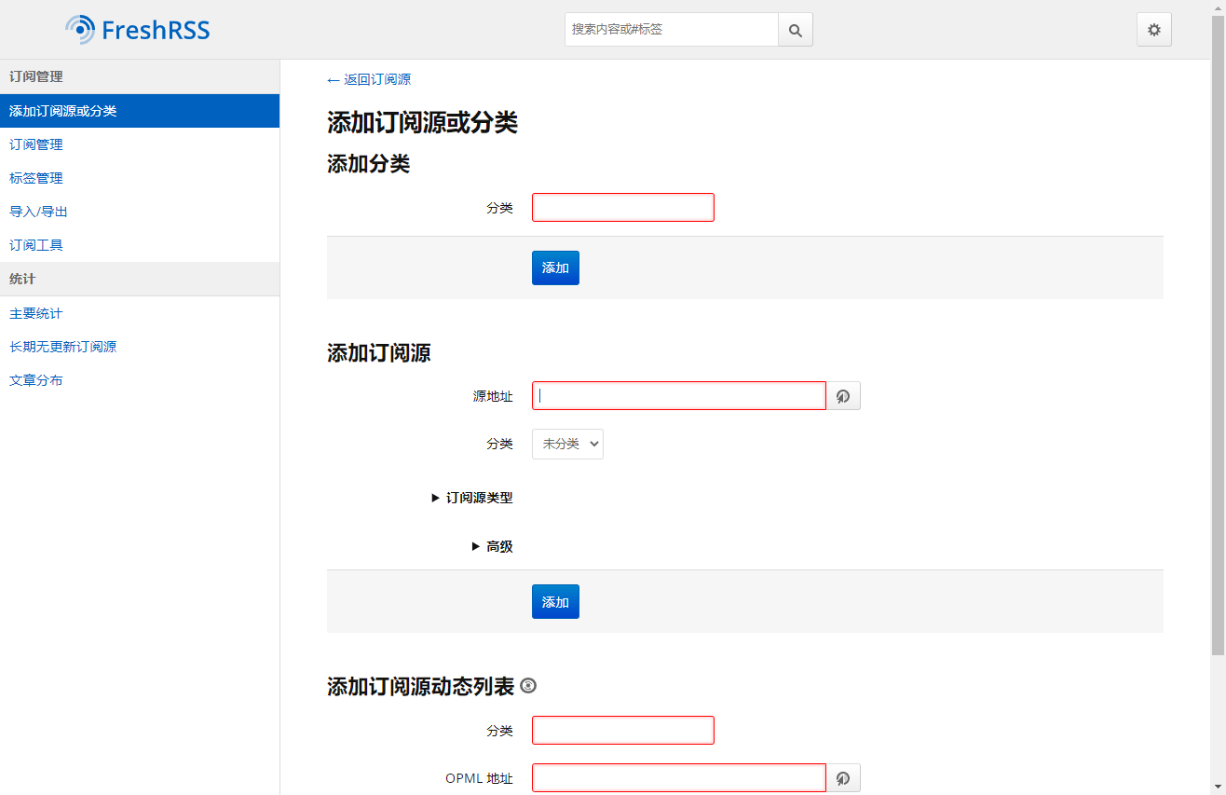Follow the 返回订阅源 link
The width and height of the screenshot is (1226, 795).
[369, 80]
